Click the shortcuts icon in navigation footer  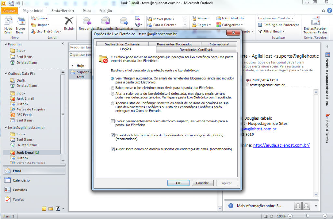click(x=58, y=208)
